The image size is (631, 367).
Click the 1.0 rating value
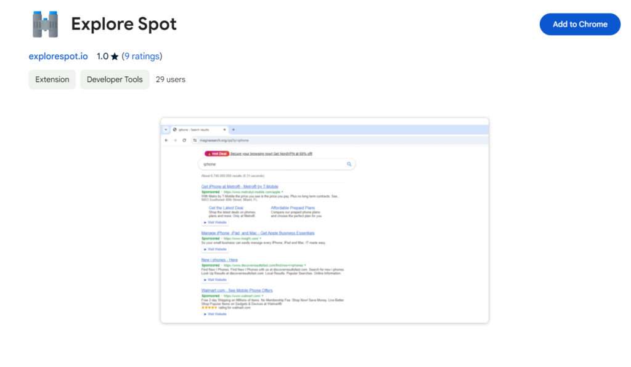[x=103, y=56]
